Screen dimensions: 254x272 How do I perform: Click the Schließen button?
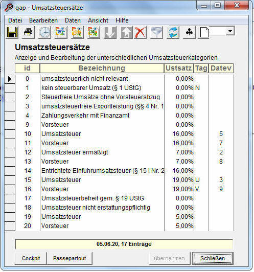click(x=213, y=258)
